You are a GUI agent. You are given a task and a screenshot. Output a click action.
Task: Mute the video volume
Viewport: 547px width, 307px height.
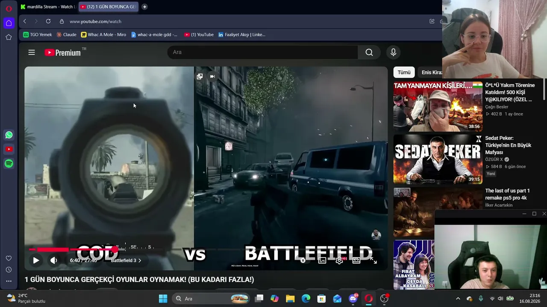point(53,260)
